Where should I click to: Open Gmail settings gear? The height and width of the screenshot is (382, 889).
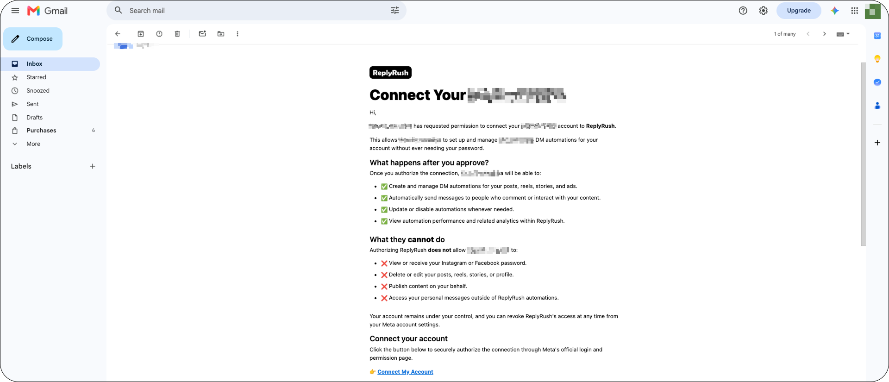(x=764, y=11)
